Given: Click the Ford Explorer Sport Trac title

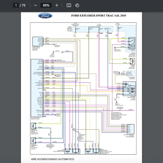Looking at the screenshot, I should pos(98,15).
